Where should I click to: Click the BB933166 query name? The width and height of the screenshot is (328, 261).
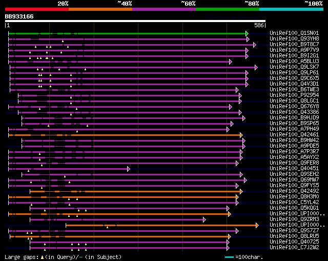tap(19, 16)
